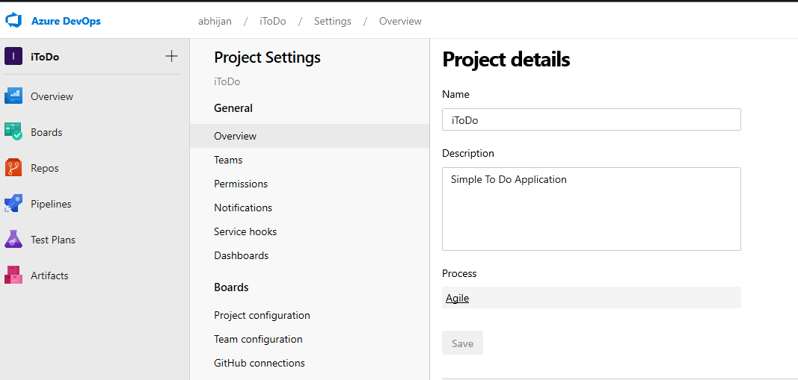
Task: Click the Overview label in left sidebar
Action: (52, 96)
